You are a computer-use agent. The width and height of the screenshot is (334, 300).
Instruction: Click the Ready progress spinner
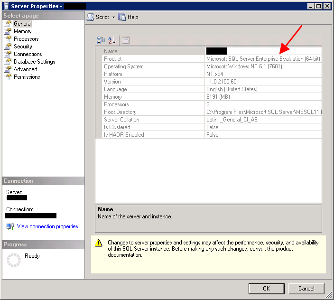point(14,260)
